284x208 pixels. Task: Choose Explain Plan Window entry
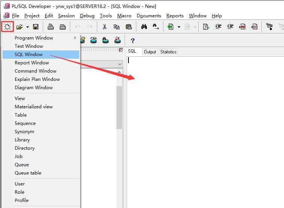click(41, 79)
